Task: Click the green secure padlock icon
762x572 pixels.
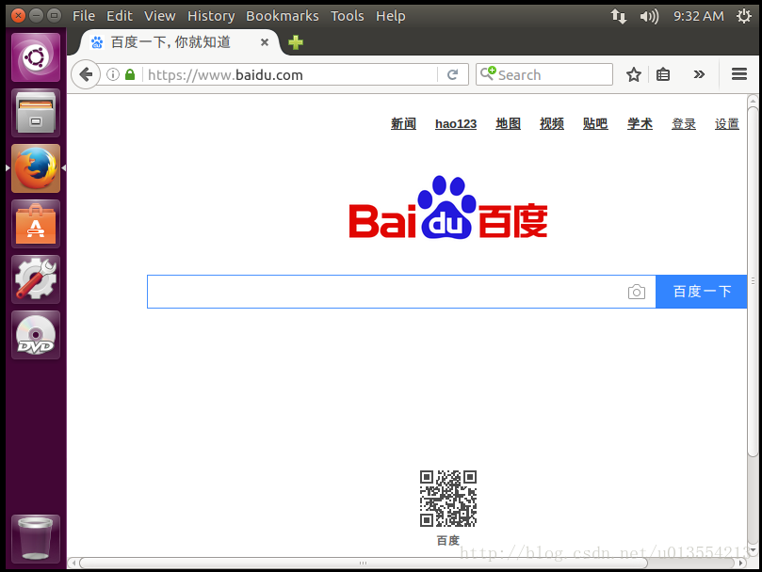Action: point(130,74)
